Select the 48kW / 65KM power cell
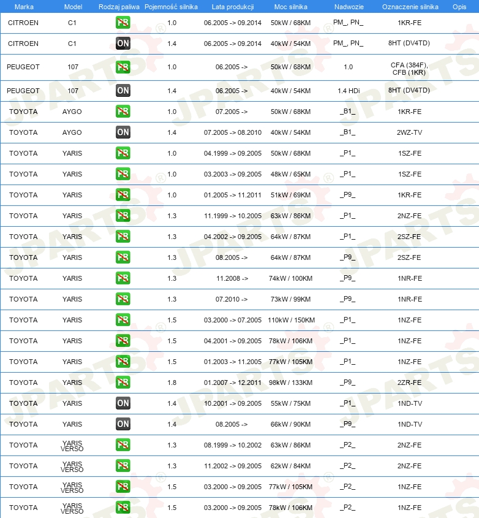Screen dimensions: 479x518 point(290,173)
